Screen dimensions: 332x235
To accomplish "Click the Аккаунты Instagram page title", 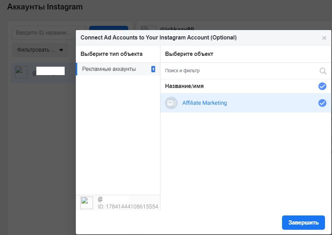I will pyautogui.click(x=45, y=7).
